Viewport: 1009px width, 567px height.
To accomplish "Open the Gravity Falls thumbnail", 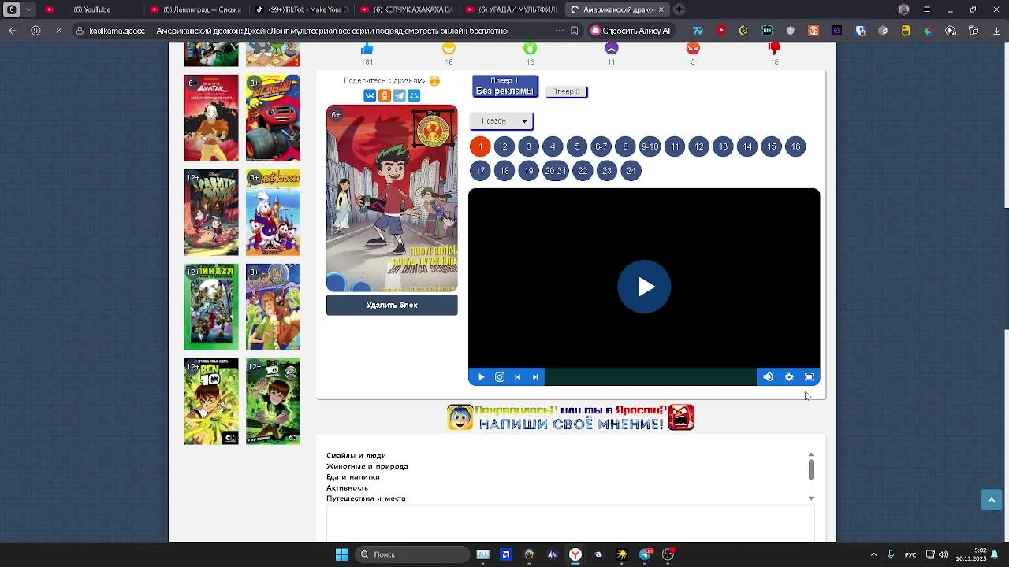I will click(211, 213).
